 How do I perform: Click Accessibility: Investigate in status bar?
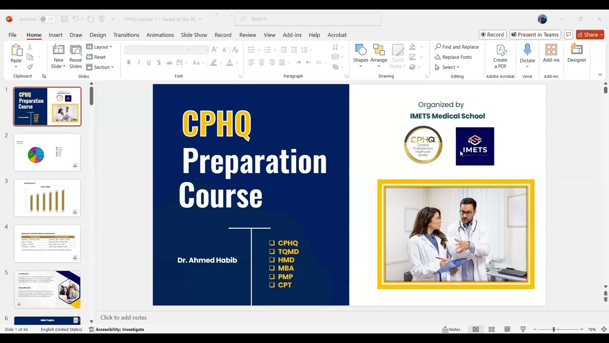(117, 329)
